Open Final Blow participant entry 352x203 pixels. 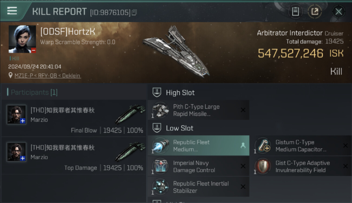tap(74, 118)
